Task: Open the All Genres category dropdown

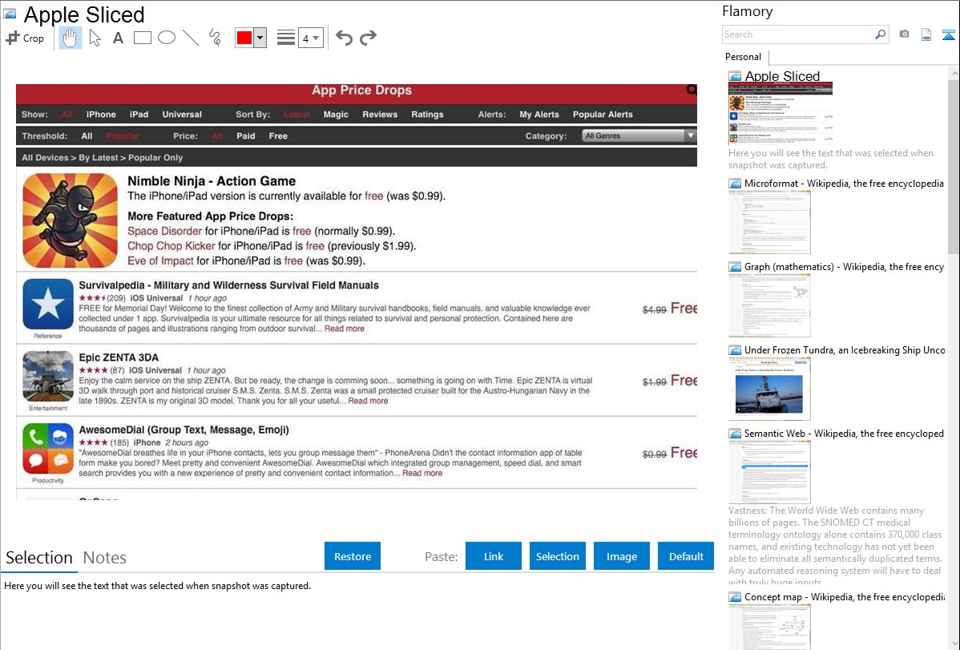Action: 639,135
